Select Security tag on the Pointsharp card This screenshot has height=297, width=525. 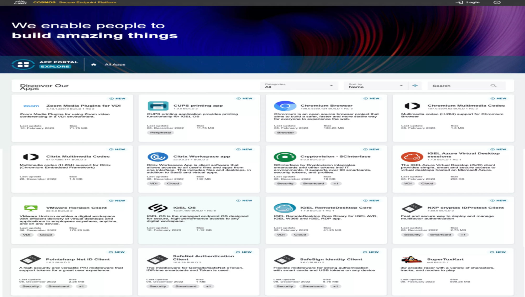31,286
